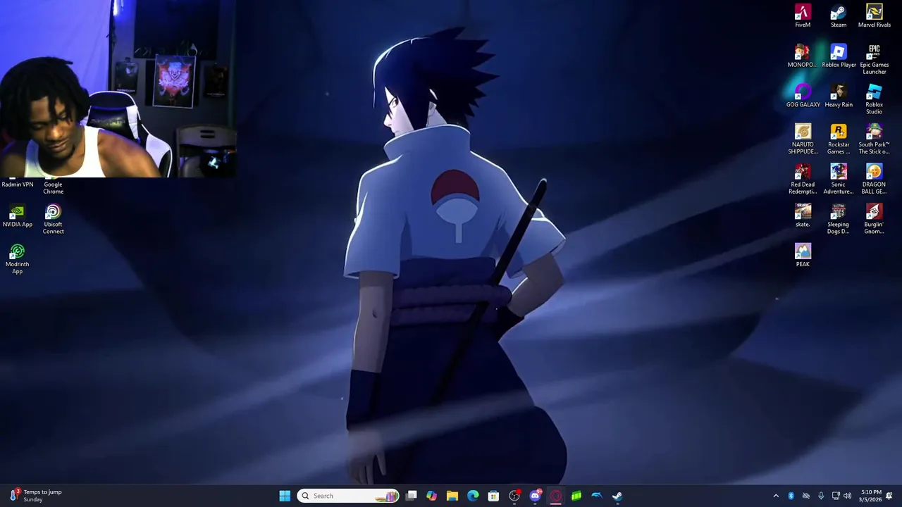Screen dimensions: 902x507
Task: Select the Modrinth App desktop icon
Action: click(18, 259)
